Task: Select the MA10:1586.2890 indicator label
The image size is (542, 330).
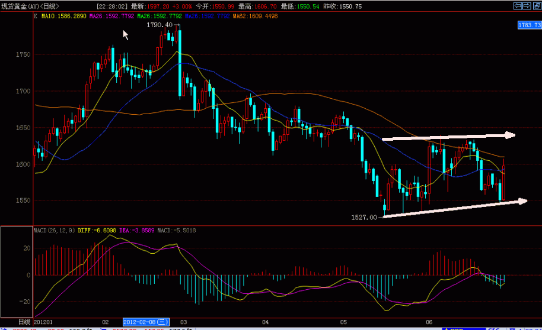Action: (x=63, y=16)
